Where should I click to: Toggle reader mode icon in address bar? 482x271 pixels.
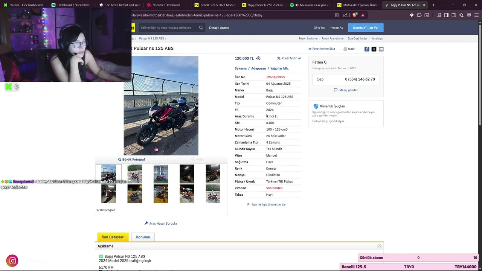pos(337,15)
